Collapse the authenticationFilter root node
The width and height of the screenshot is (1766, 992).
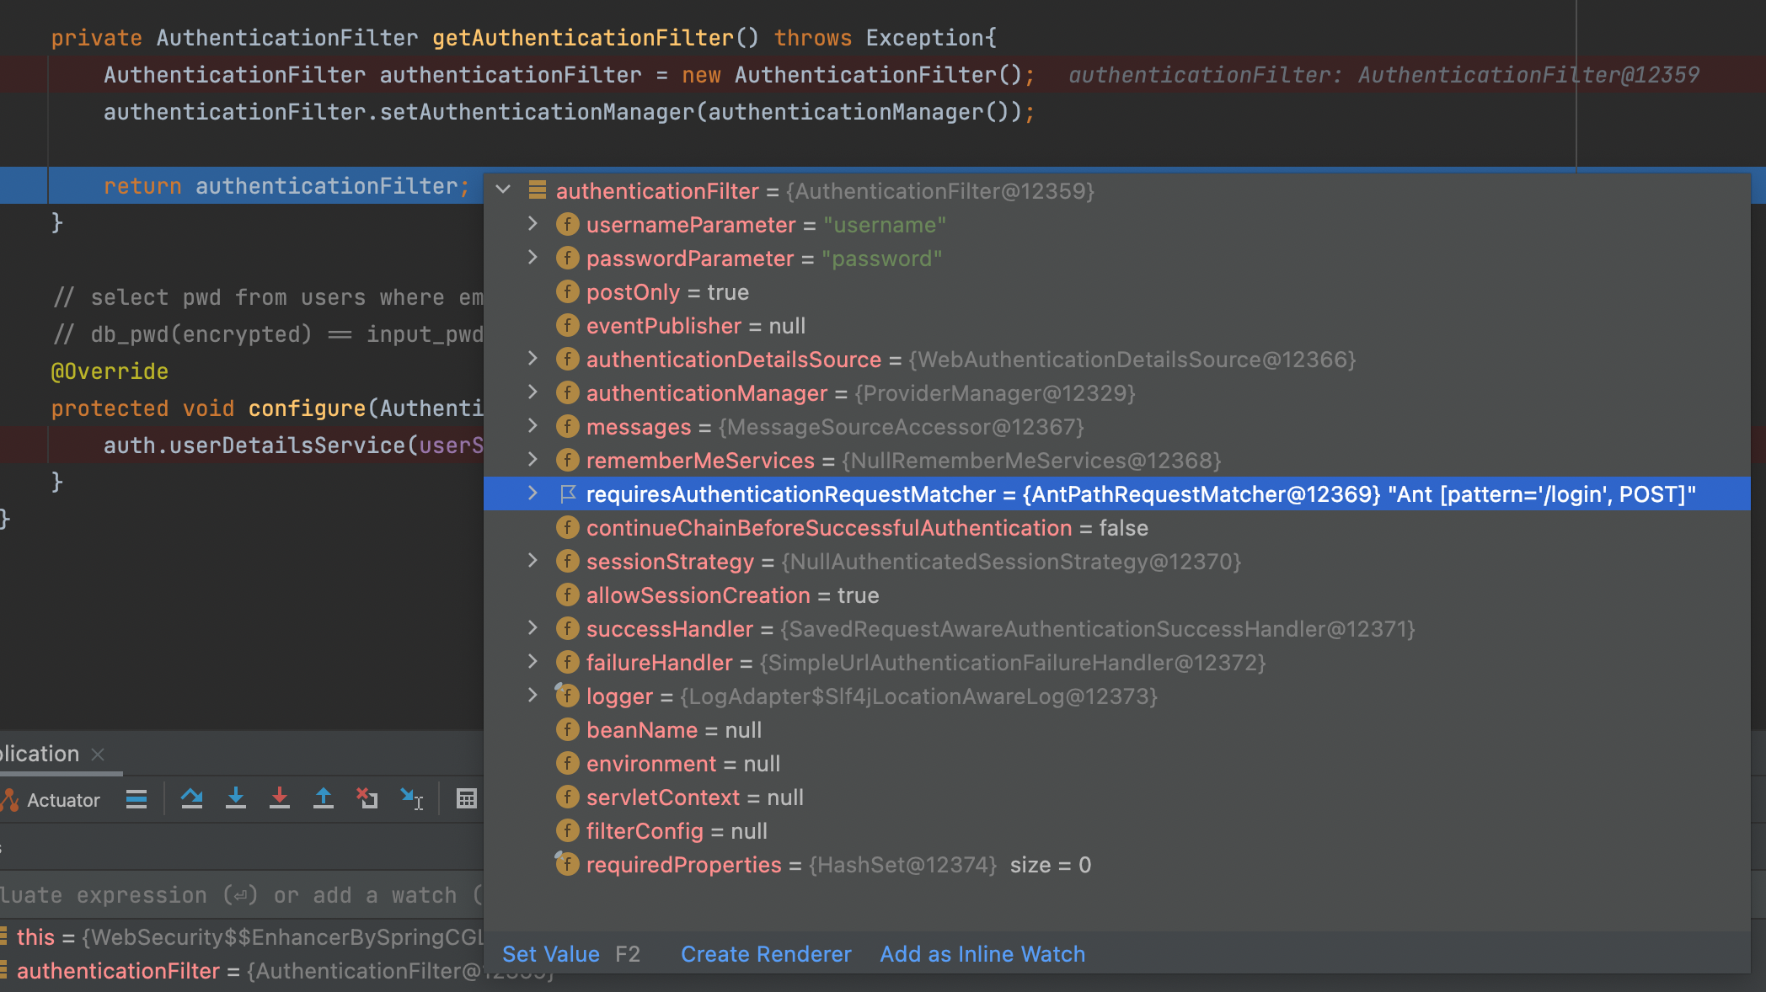pyautogui.click(x=503, y=190)
